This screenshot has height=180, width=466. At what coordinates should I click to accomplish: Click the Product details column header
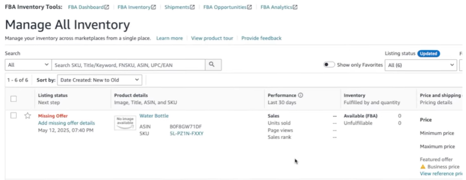tap(131, 95)
